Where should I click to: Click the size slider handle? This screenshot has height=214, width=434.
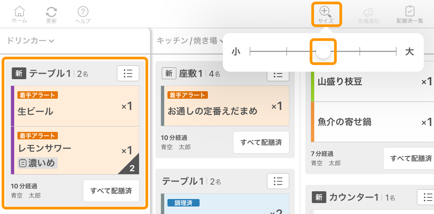point(323,51)
